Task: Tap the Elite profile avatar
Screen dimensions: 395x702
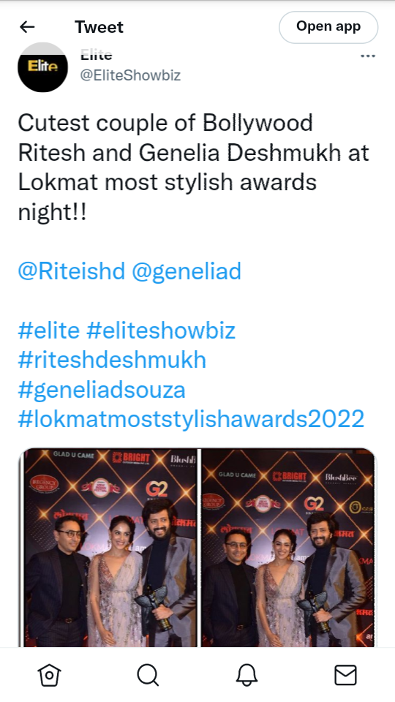Action: pyautogui.click(x=42, y=67)
